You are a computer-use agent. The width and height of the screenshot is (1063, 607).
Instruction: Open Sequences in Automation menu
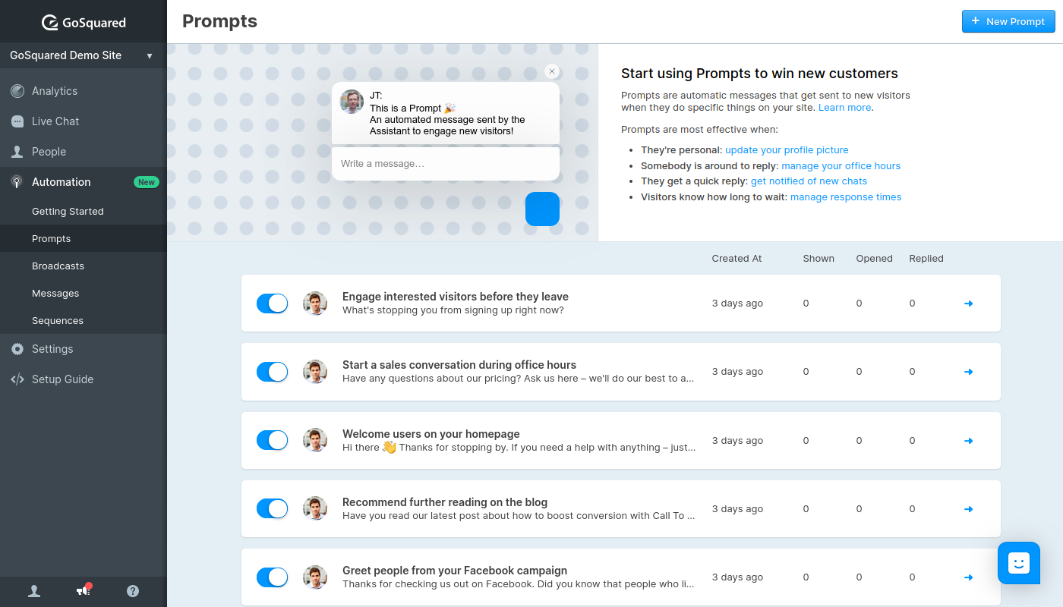point(58,321)
